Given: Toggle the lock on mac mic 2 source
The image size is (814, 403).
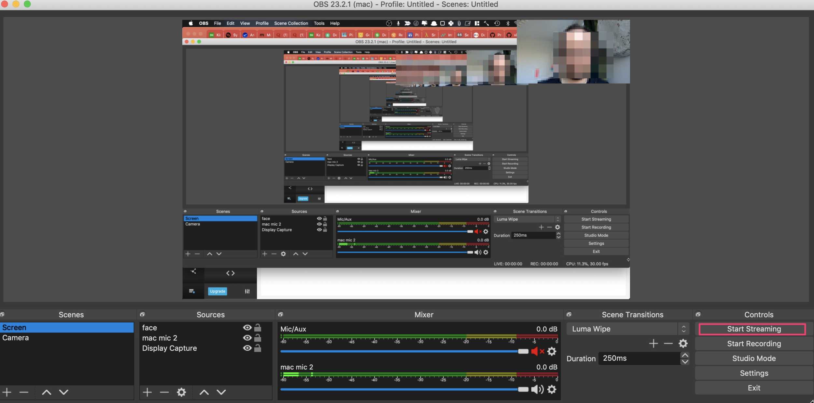Looking at the screenshot, I should (x=258, y=338).
